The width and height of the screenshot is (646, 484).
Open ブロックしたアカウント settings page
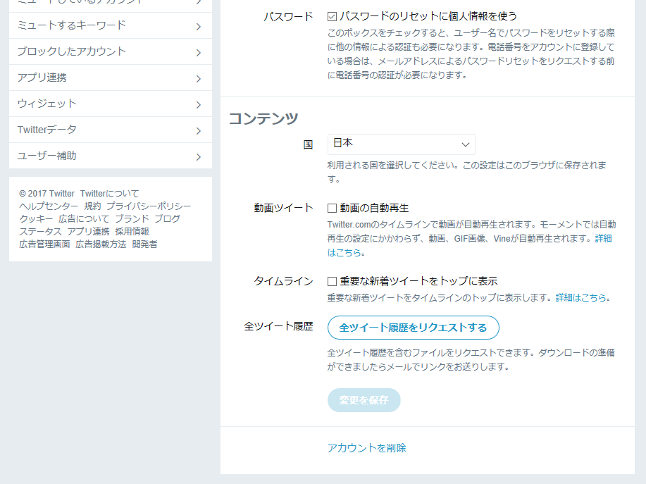74,51
